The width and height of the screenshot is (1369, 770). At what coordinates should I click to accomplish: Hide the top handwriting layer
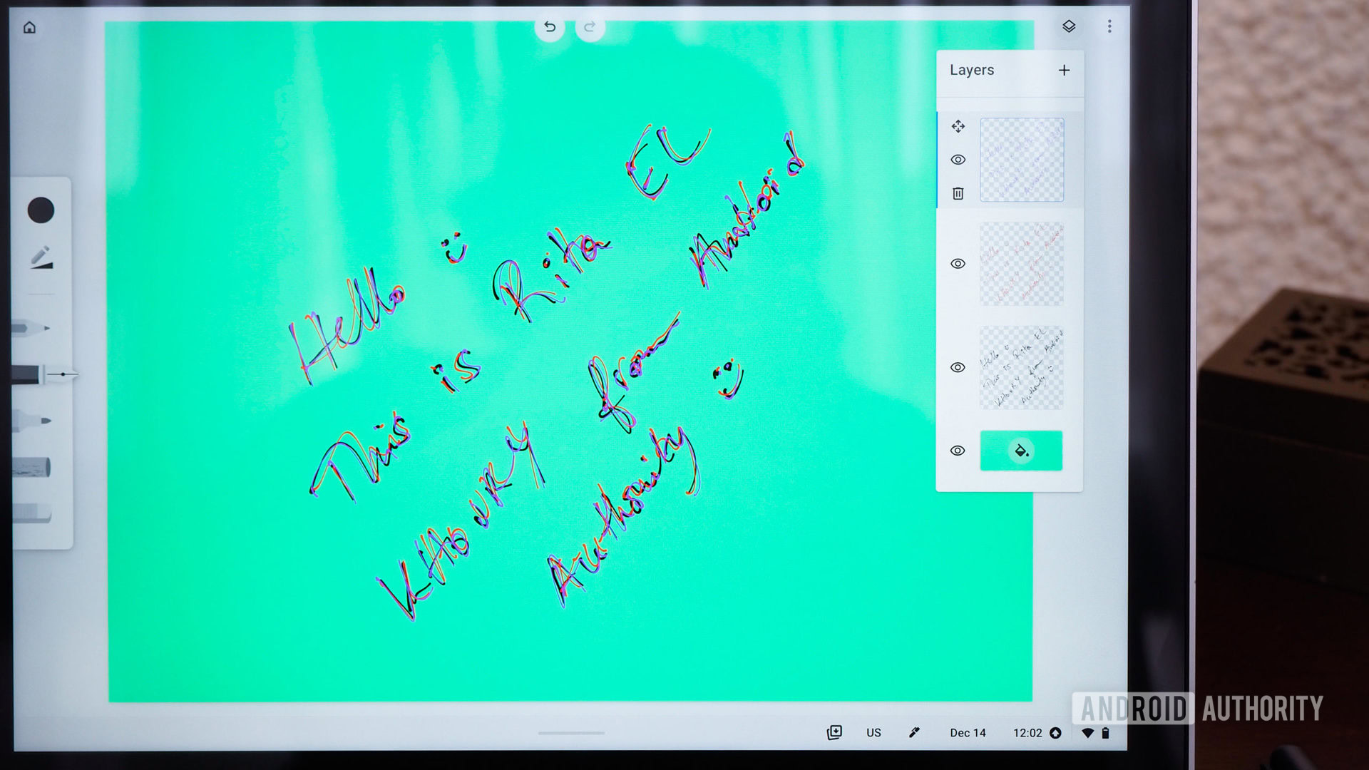tap(958, 159)
